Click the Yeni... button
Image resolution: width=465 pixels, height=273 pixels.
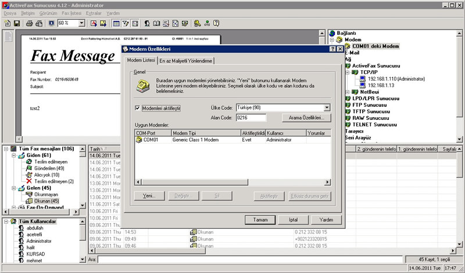point(149,196)
